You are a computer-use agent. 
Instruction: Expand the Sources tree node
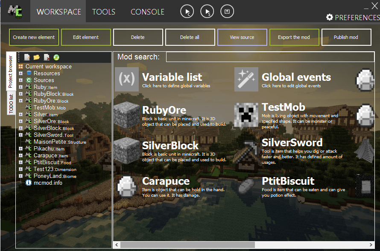20,80
